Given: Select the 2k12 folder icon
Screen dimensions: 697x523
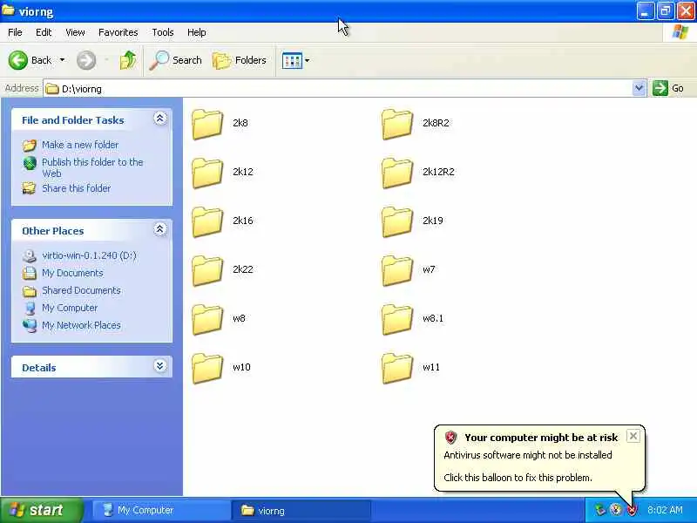Looking at the screenshot, I should (x=207, y=173).
